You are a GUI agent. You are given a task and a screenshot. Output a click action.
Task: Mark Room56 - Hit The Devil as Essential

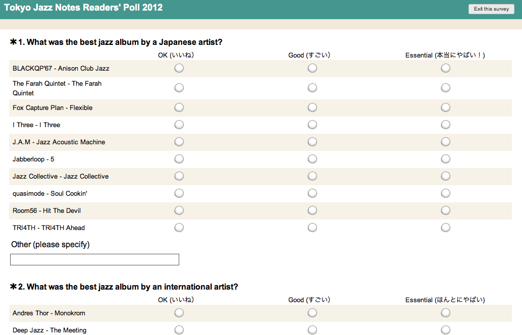[445, 210]
